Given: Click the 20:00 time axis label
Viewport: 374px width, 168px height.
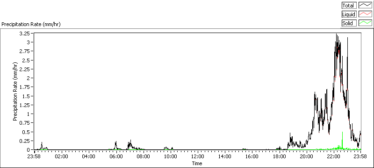Looking at the screenshot, I should [306, 156].
